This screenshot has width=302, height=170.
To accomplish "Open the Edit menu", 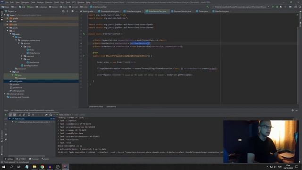I will pyautogui.click(x=12, y=2).
